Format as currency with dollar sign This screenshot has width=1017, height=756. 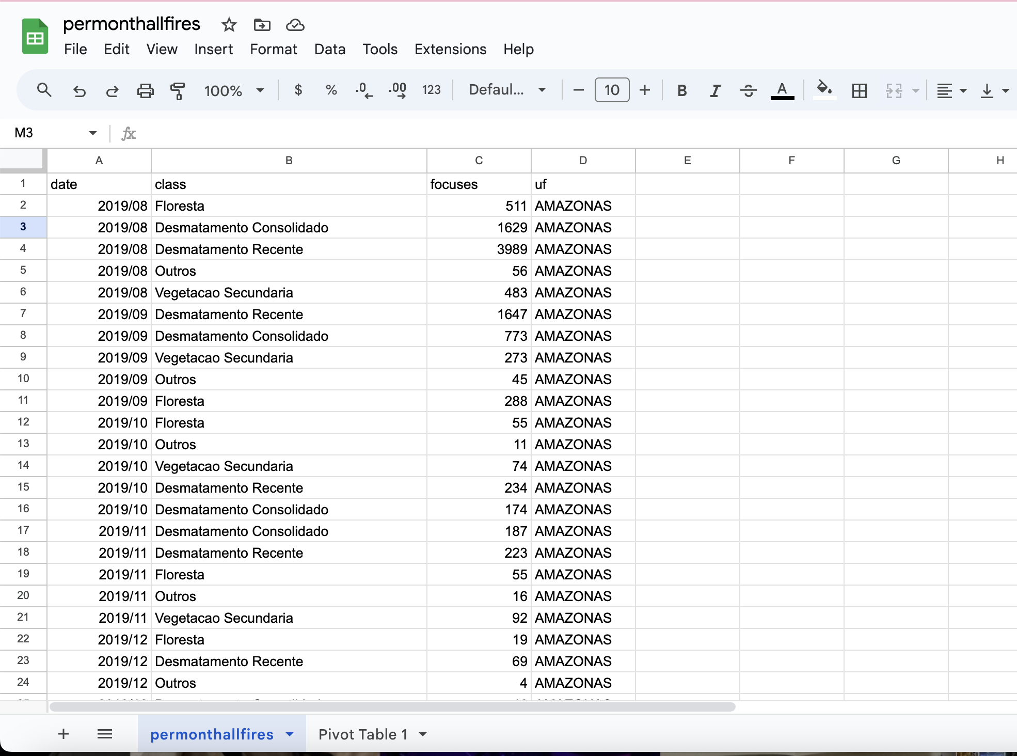pyautogui.click(x=298, y=90)
